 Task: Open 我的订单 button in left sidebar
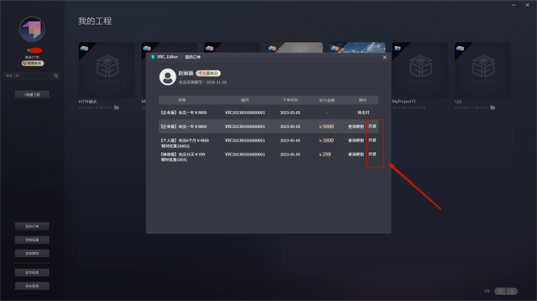[x=32, y=227]
